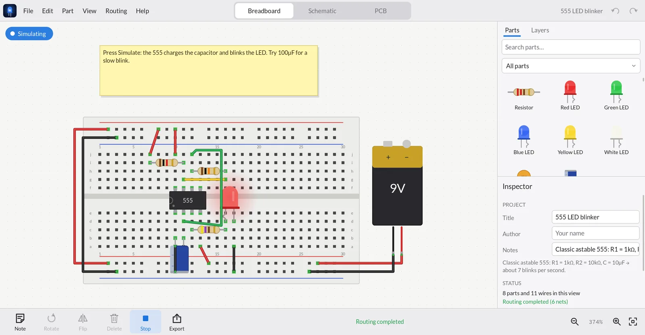The height and width of the screenshot is (335, 645).
Task: Redo the last action
Action: pyautogui.click(x=634, y=11)
